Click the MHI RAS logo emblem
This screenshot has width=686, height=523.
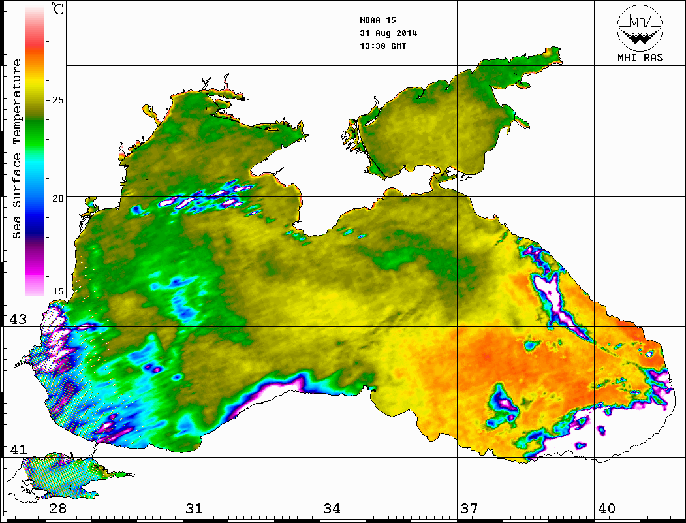click(640, 27)
